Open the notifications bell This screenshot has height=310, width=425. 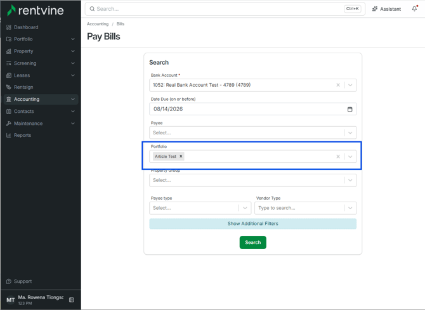click(415, 9)
